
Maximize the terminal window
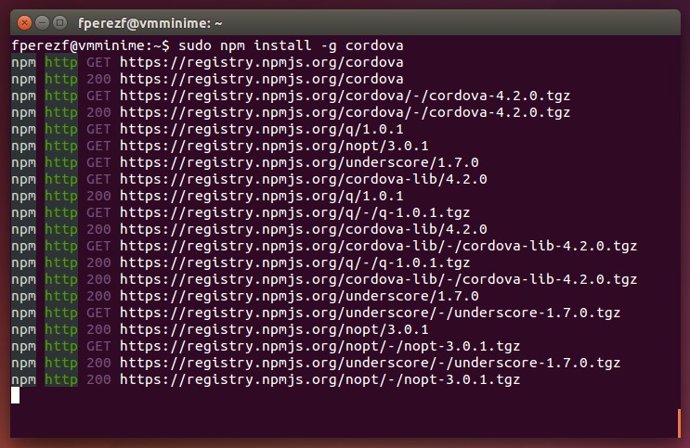coord(59,22)
